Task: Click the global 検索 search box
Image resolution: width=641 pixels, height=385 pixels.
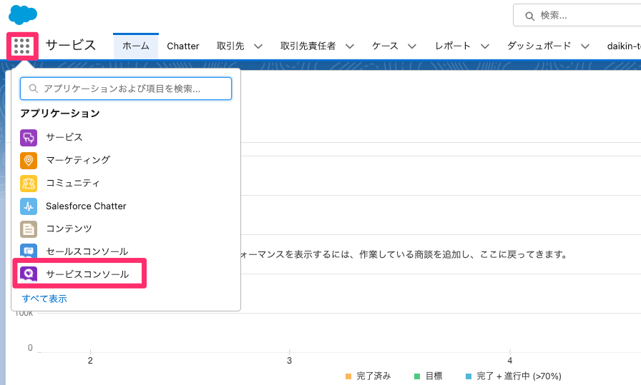Action: pyautogui.click(x=577, y=16)
